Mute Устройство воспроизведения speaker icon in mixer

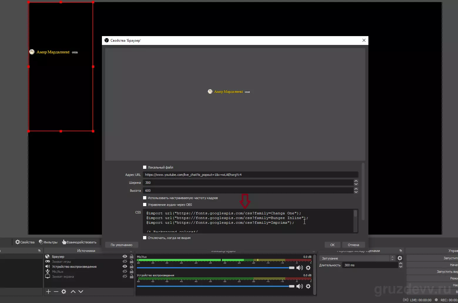pyautogui.click(x=299, y=286)
